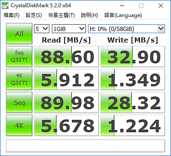Viewport: 171px width, 156px height.
Task: Select the 4K Q32T1 read value 5.912
Action: pos(66,79)
